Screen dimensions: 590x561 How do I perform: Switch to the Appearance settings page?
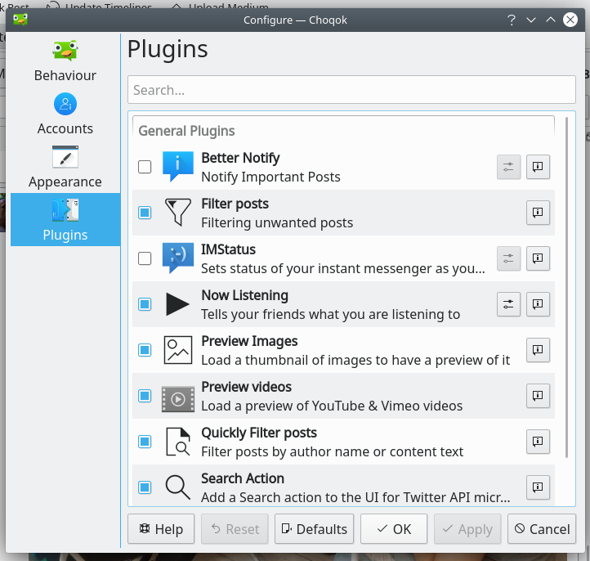point(65,168)
